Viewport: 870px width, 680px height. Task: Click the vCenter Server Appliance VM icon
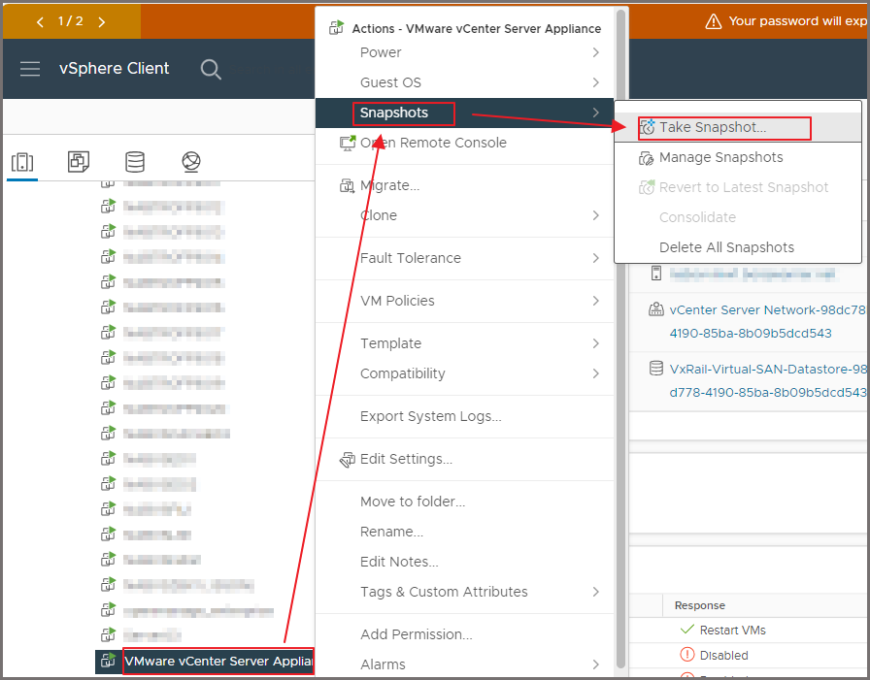tap(108, 660)
